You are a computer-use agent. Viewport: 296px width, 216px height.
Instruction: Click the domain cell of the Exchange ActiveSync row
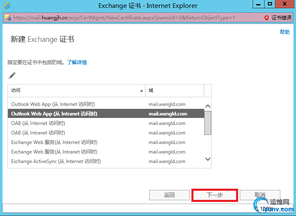point(167,161)
